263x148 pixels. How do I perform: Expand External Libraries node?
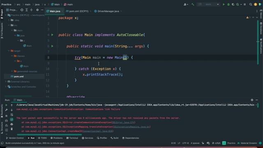point(6,81)
